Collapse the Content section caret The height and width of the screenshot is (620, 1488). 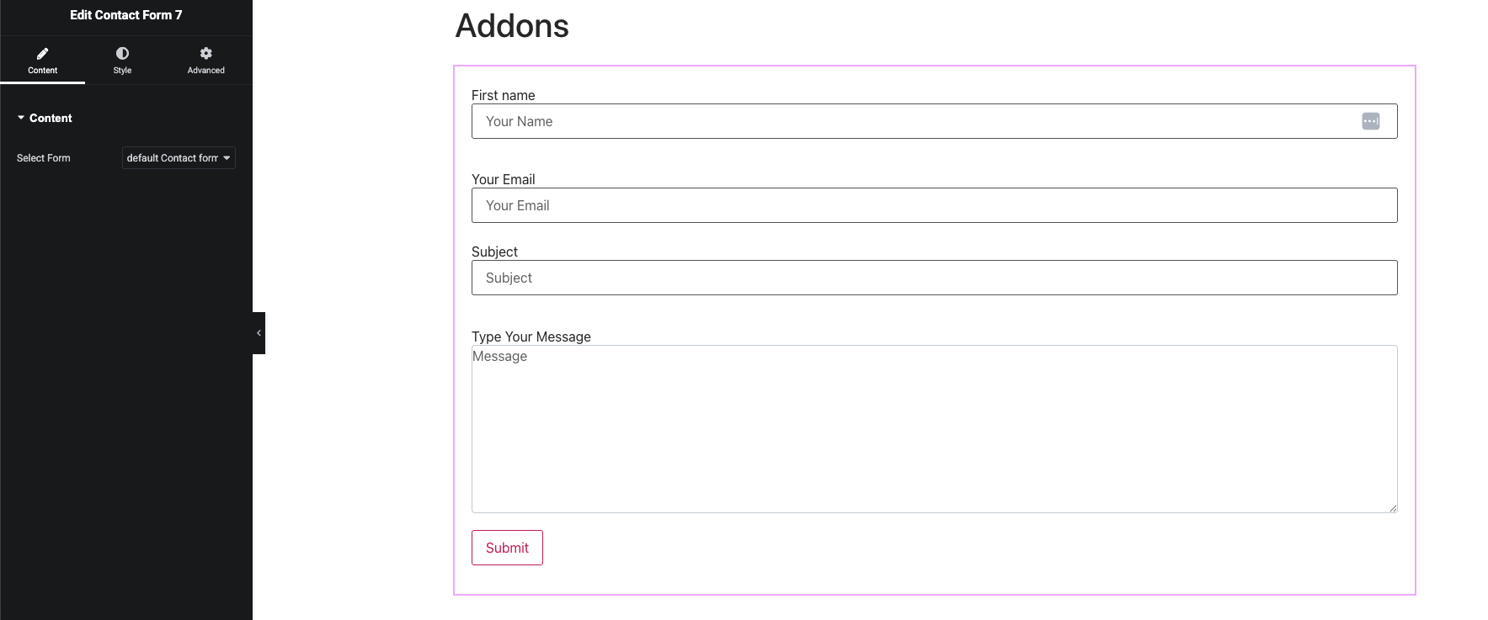pyautogui.click(x=21, y=118)
